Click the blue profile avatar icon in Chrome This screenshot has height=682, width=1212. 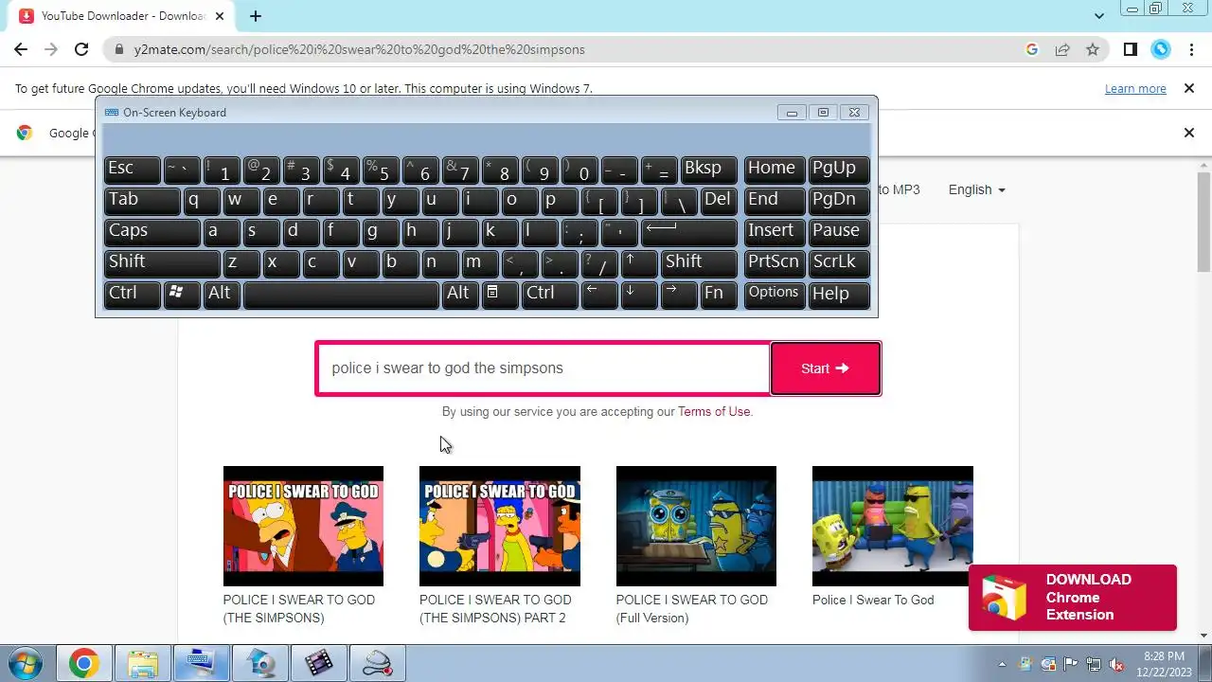coord(1161,49)
